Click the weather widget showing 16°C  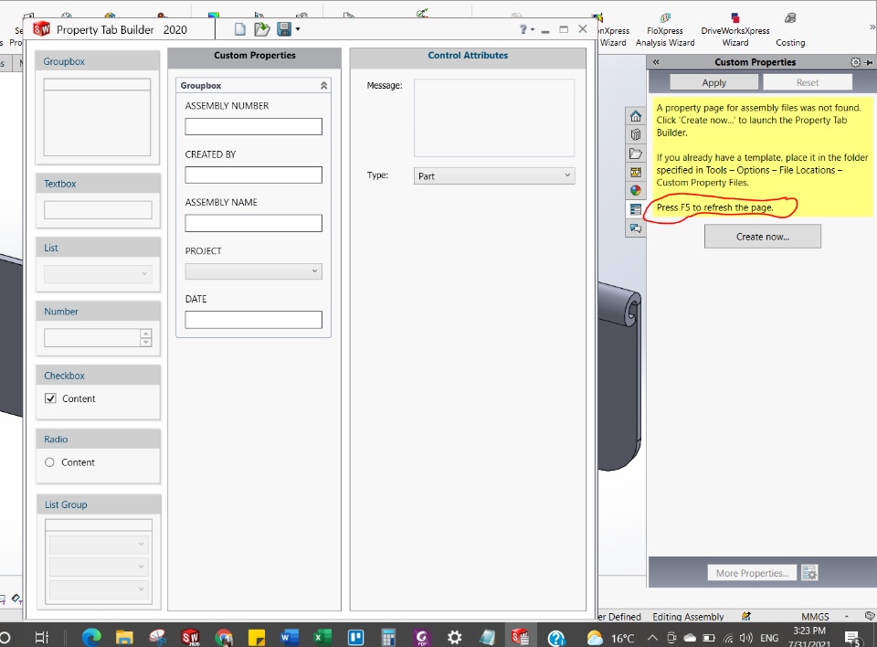[x=610, y=638]
